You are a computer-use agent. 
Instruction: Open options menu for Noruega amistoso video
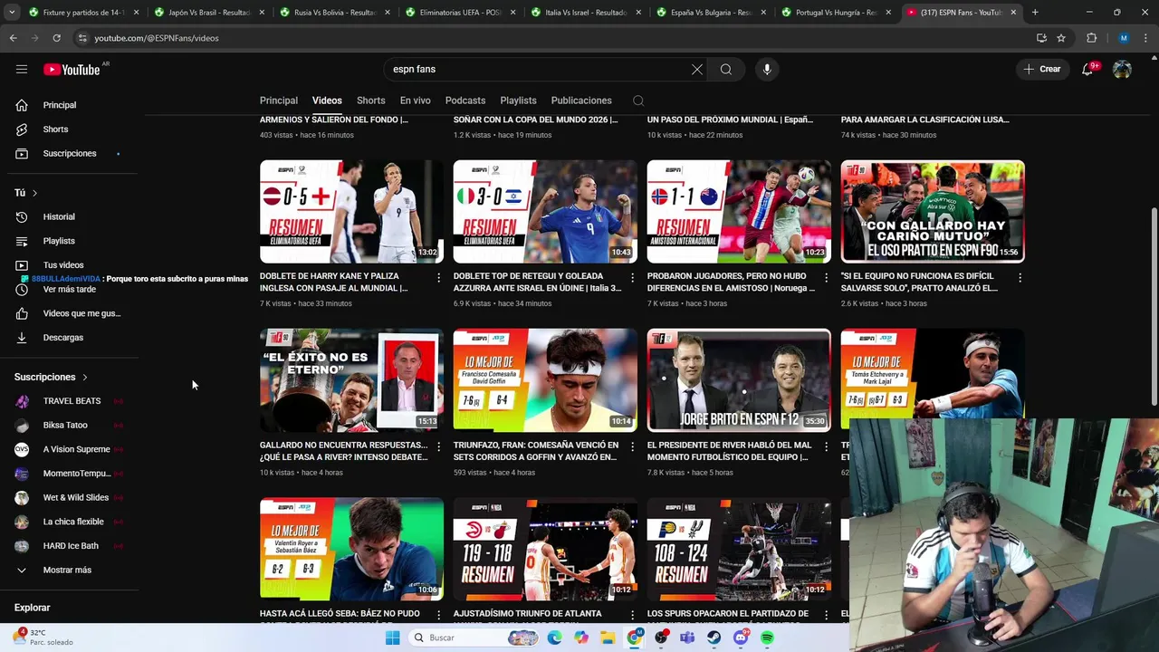coord(827,277)
